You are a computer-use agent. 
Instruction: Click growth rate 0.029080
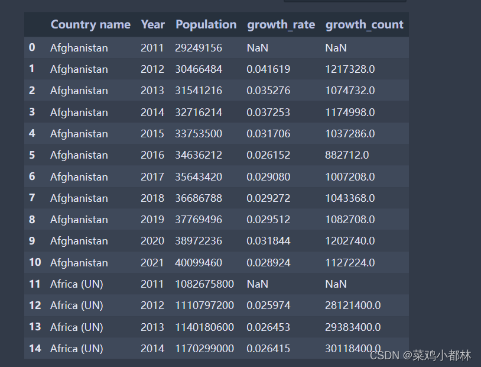[x=268, y=177]
